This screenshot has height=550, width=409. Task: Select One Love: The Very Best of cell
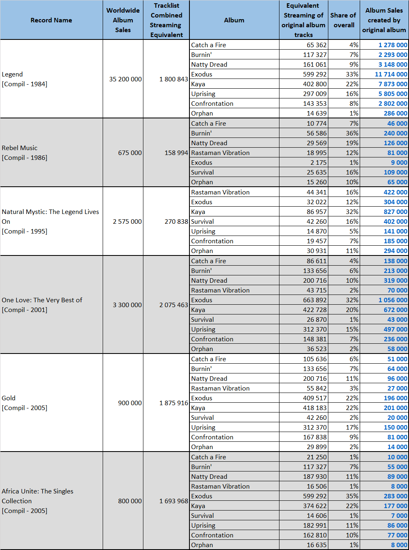pos(51,305)
